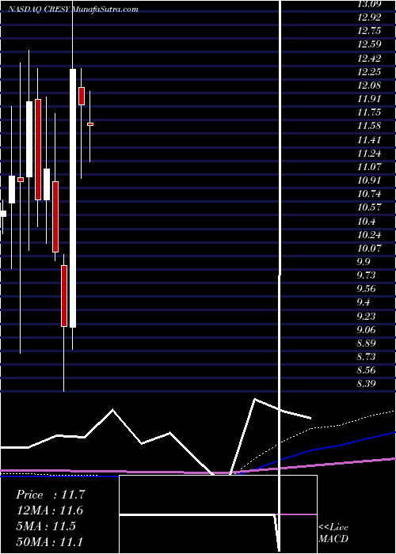Click the NASDAQ CRESY MunafaSutra.com title text

74,9
